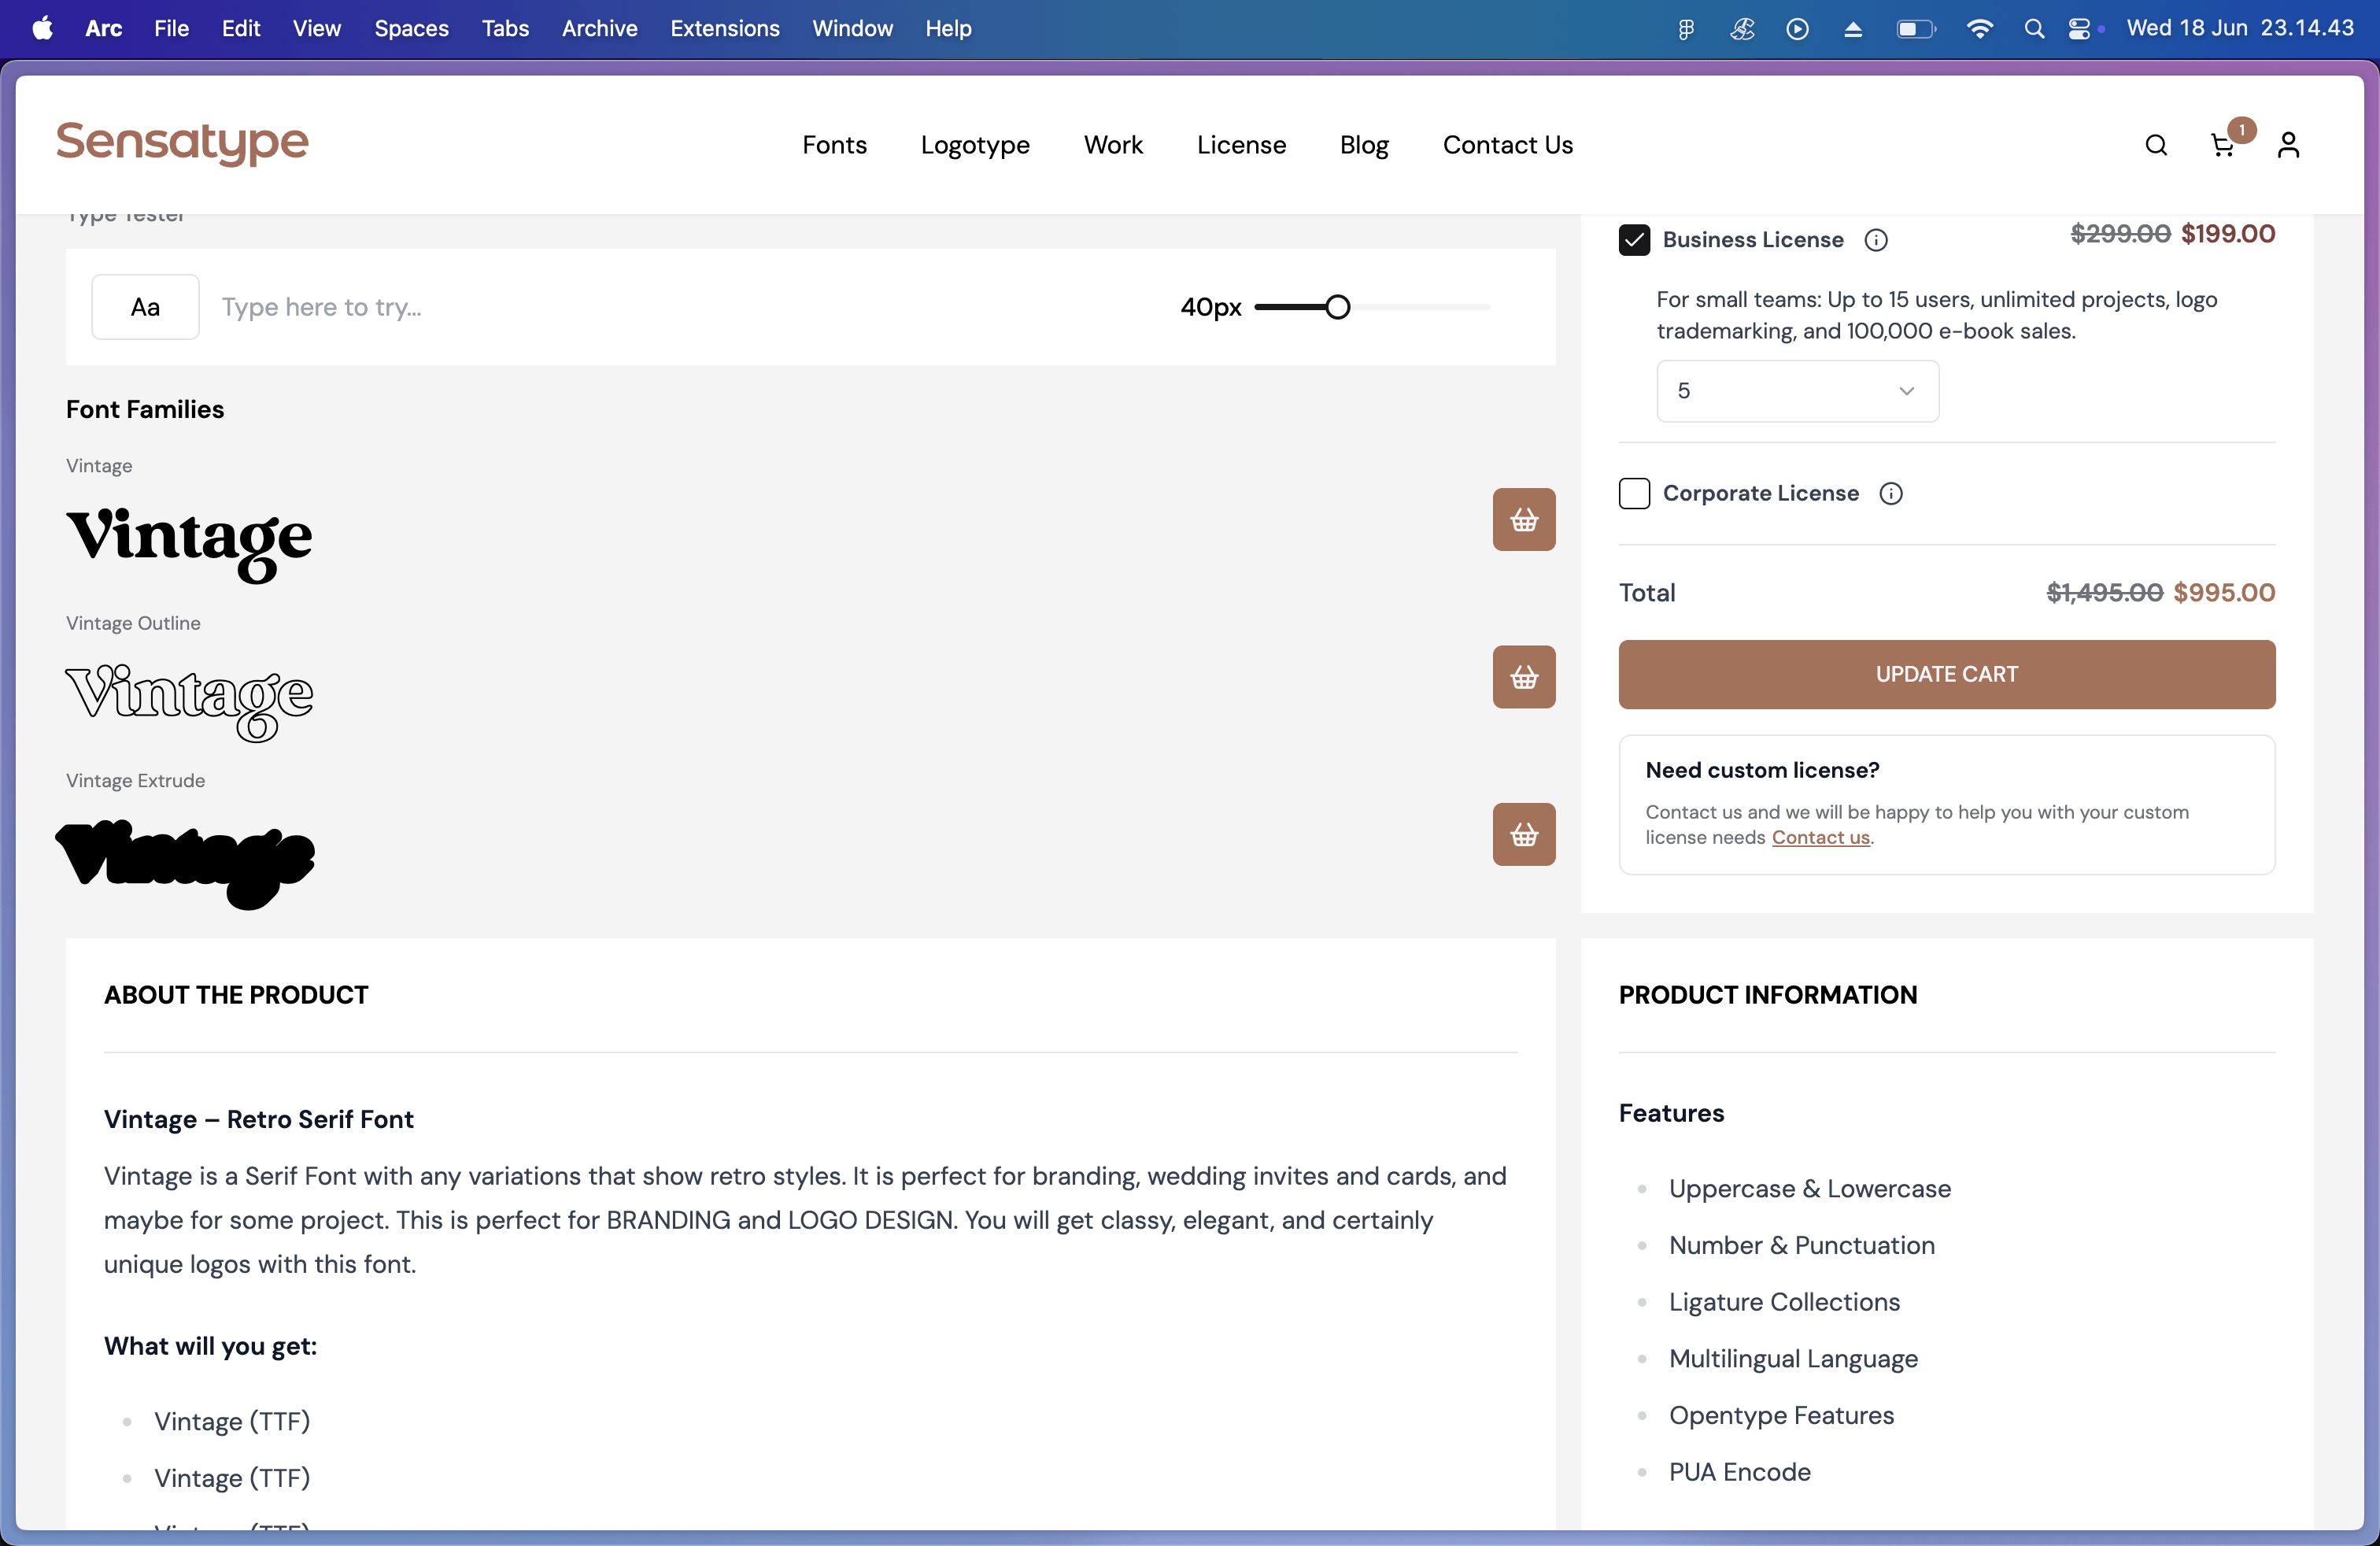Add Vintage Outline to basket

coord(1523,677)
